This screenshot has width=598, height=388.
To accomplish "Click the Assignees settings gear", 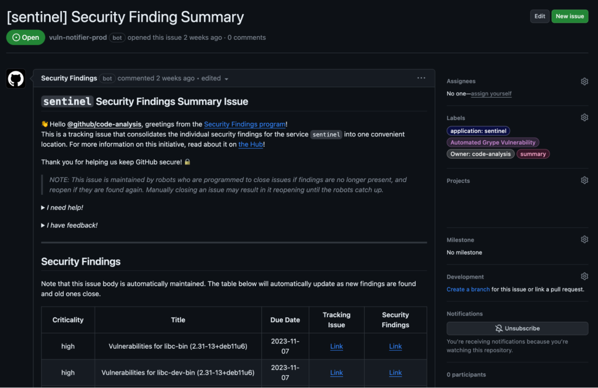I will point(584,81).
